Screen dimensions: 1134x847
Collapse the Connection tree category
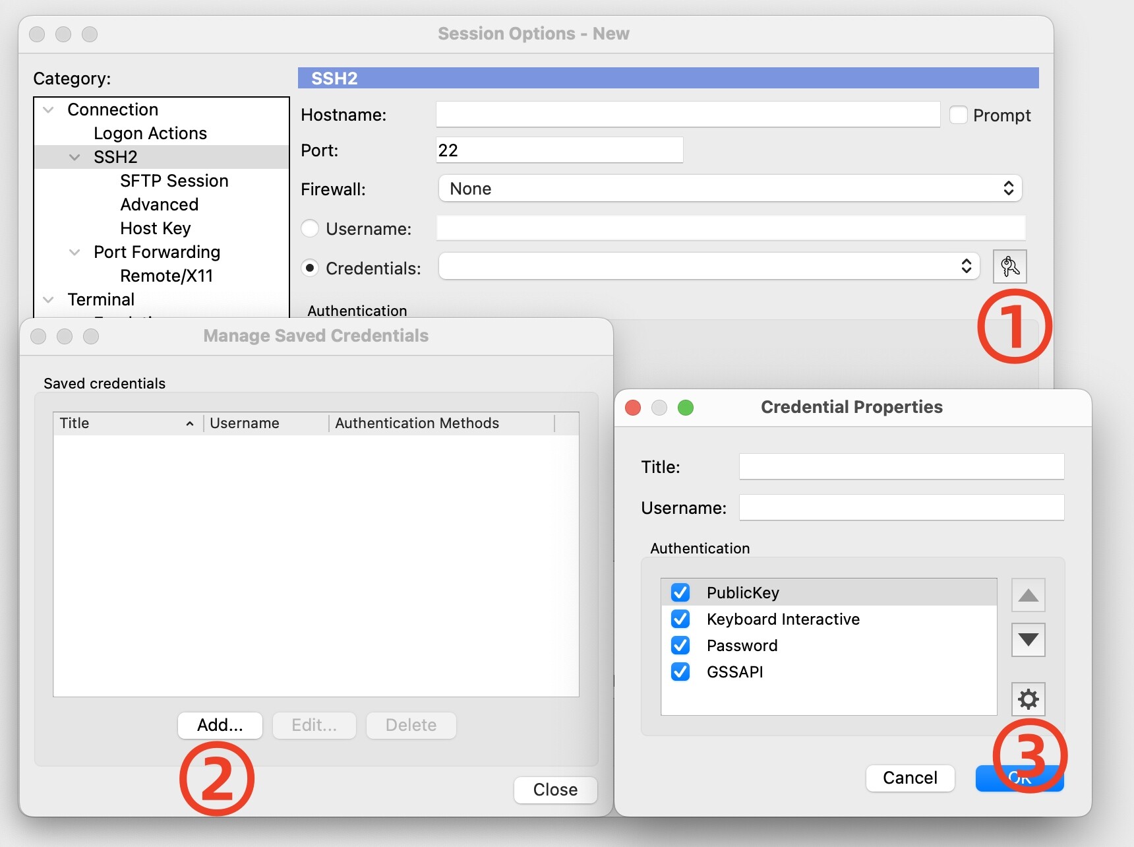pos(48,110)
